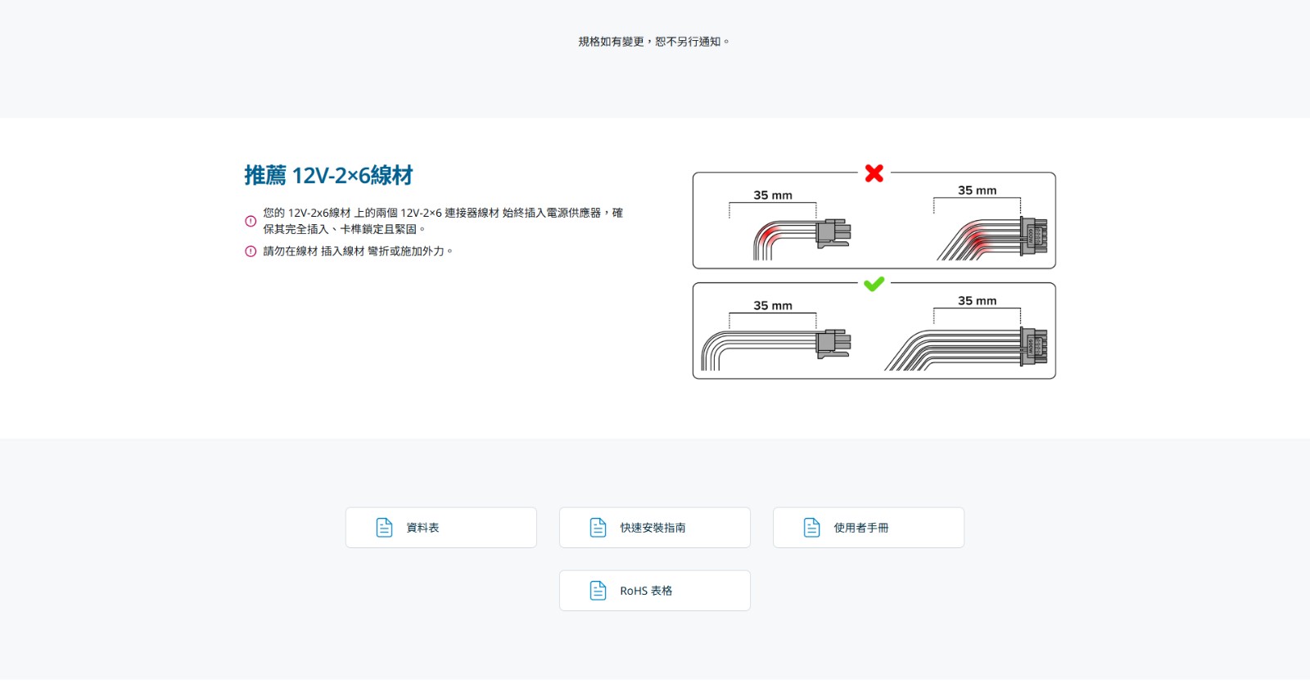Click the document icon beside 快速安裝指南
This screenshot has height=684, width=1310.
[599, 528]
